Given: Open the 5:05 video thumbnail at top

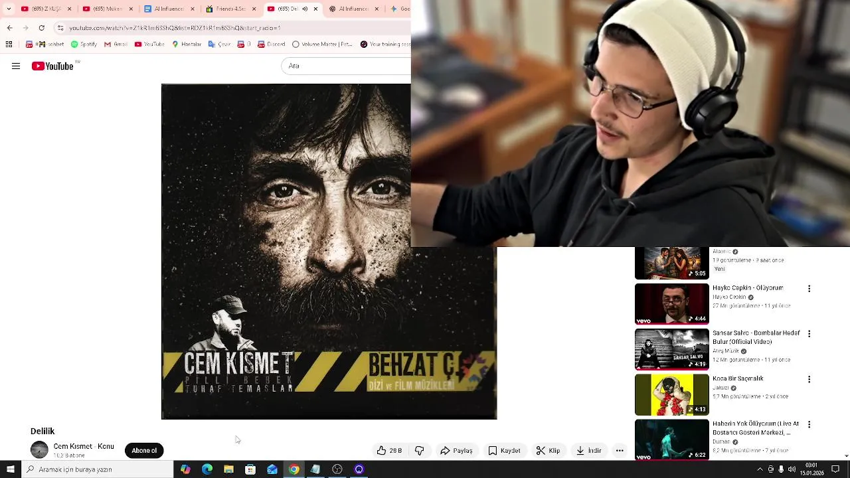Looking at the screenshot, I should tap(672, 263).
